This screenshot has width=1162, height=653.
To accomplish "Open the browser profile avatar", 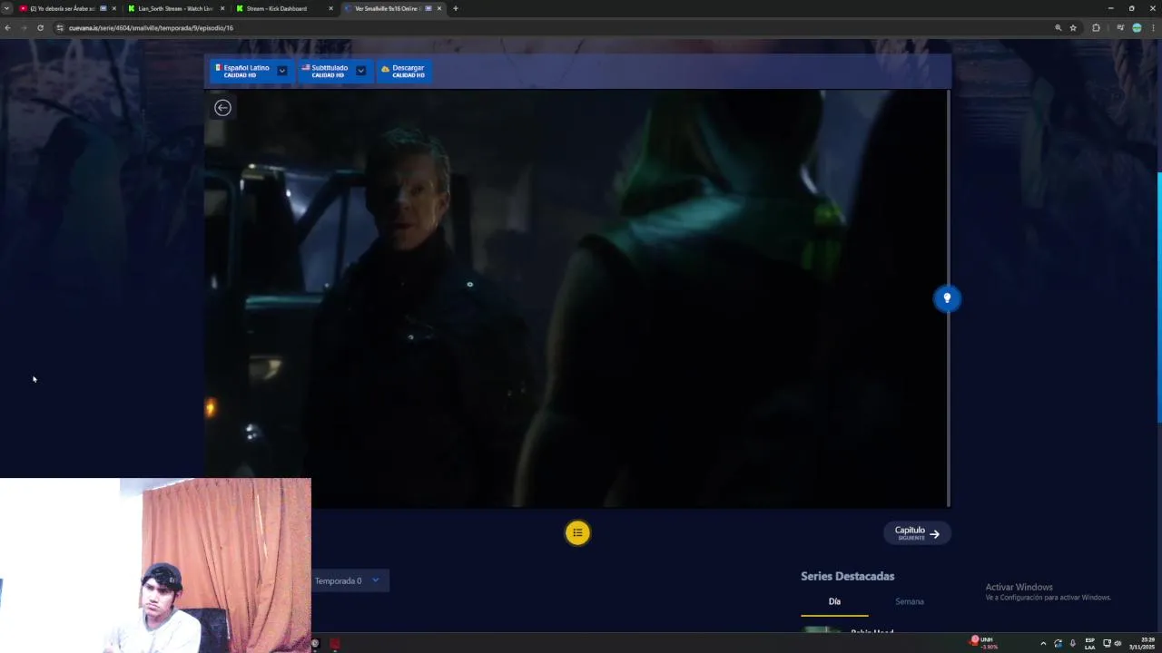I will (1137, 28).
